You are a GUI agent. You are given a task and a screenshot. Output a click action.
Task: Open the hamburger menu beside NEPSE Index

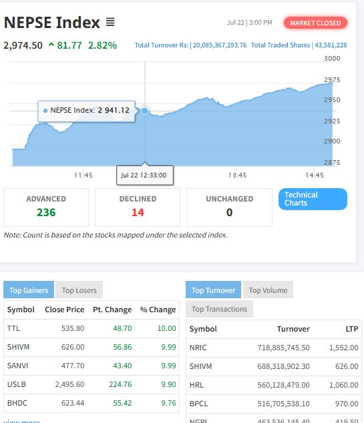point(110,22)
